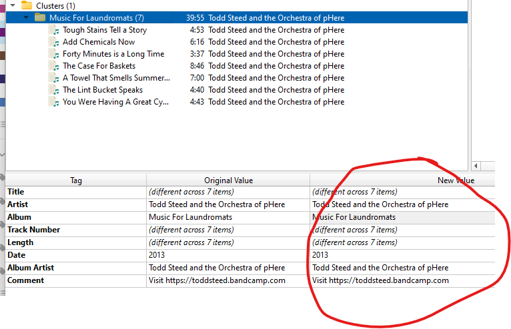Click Original Value cell for Album Artist

[228, 268]
